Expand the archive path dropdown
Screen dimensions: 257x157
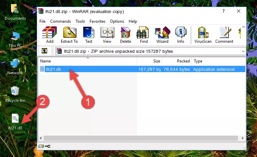click(x=243, y=51)
